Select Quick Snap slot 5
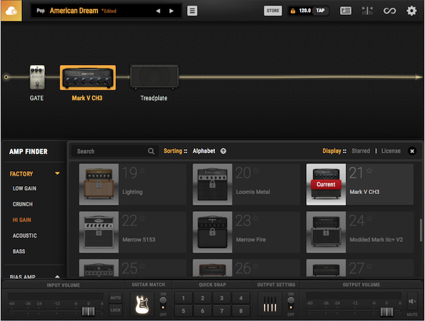Viewport: 425px width, 321px height. [x=183, y=311]
